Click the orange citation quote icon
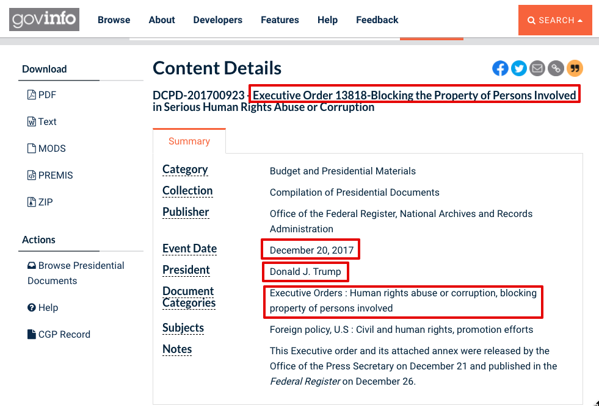 [x=575, y=69]
